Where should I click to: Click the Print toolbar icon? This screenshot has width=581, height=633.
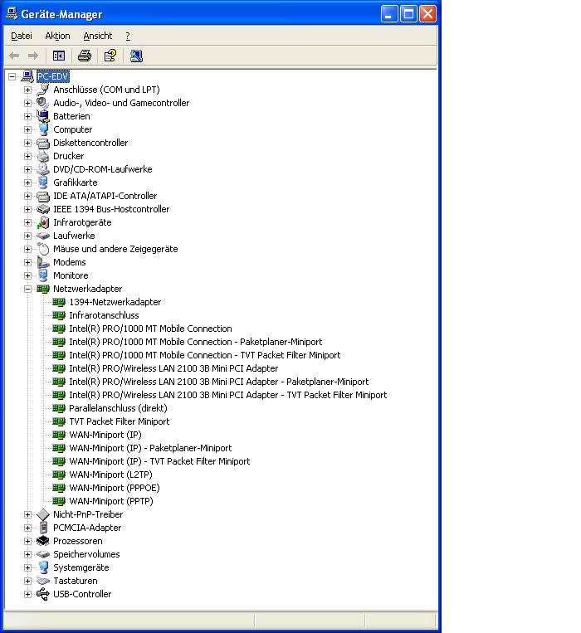pyautogui.click(x=85, y=56)
